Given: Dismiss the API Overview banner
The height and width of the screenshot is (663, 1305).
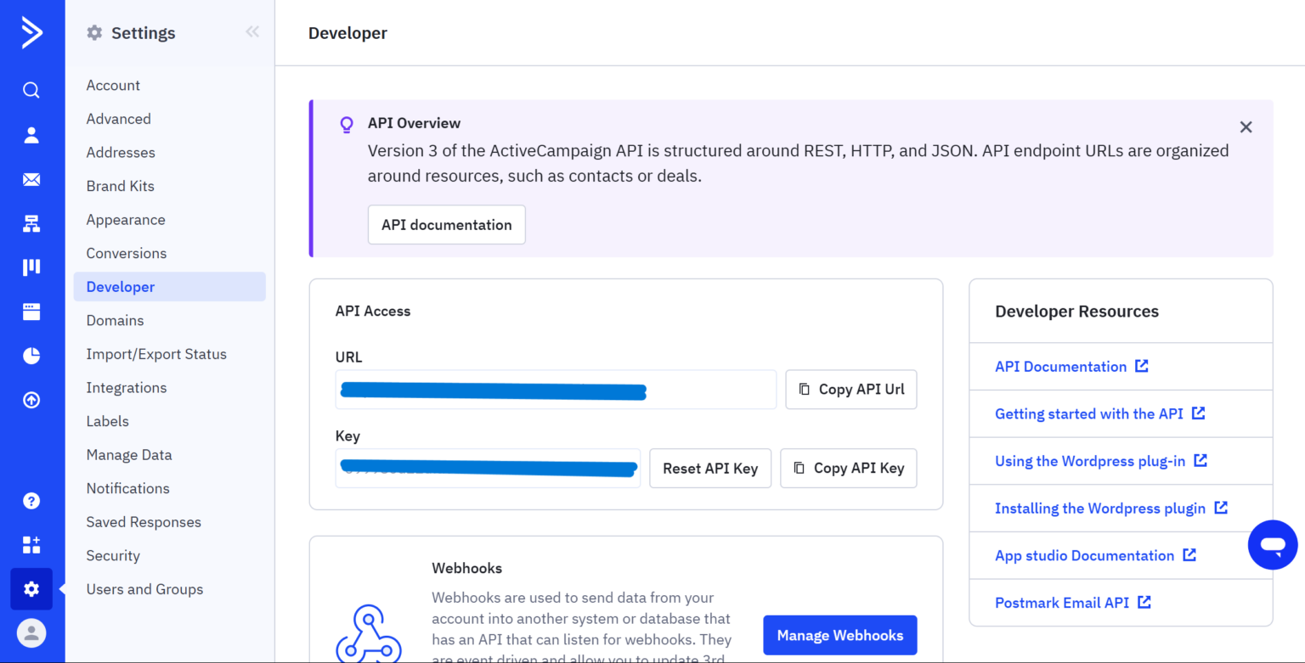Looking at the screenshot, I should pos(1246,126).
